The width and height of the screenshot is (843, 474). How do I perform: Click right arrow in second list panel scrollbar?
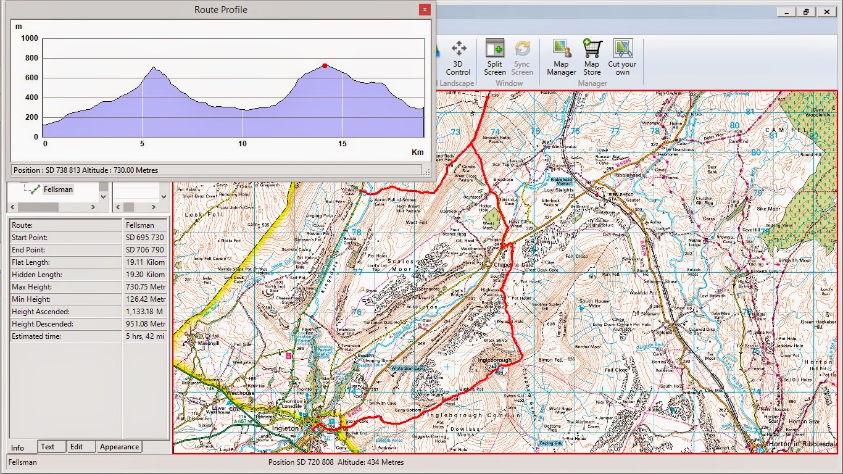pyautogui.click(x=154, y=207)
